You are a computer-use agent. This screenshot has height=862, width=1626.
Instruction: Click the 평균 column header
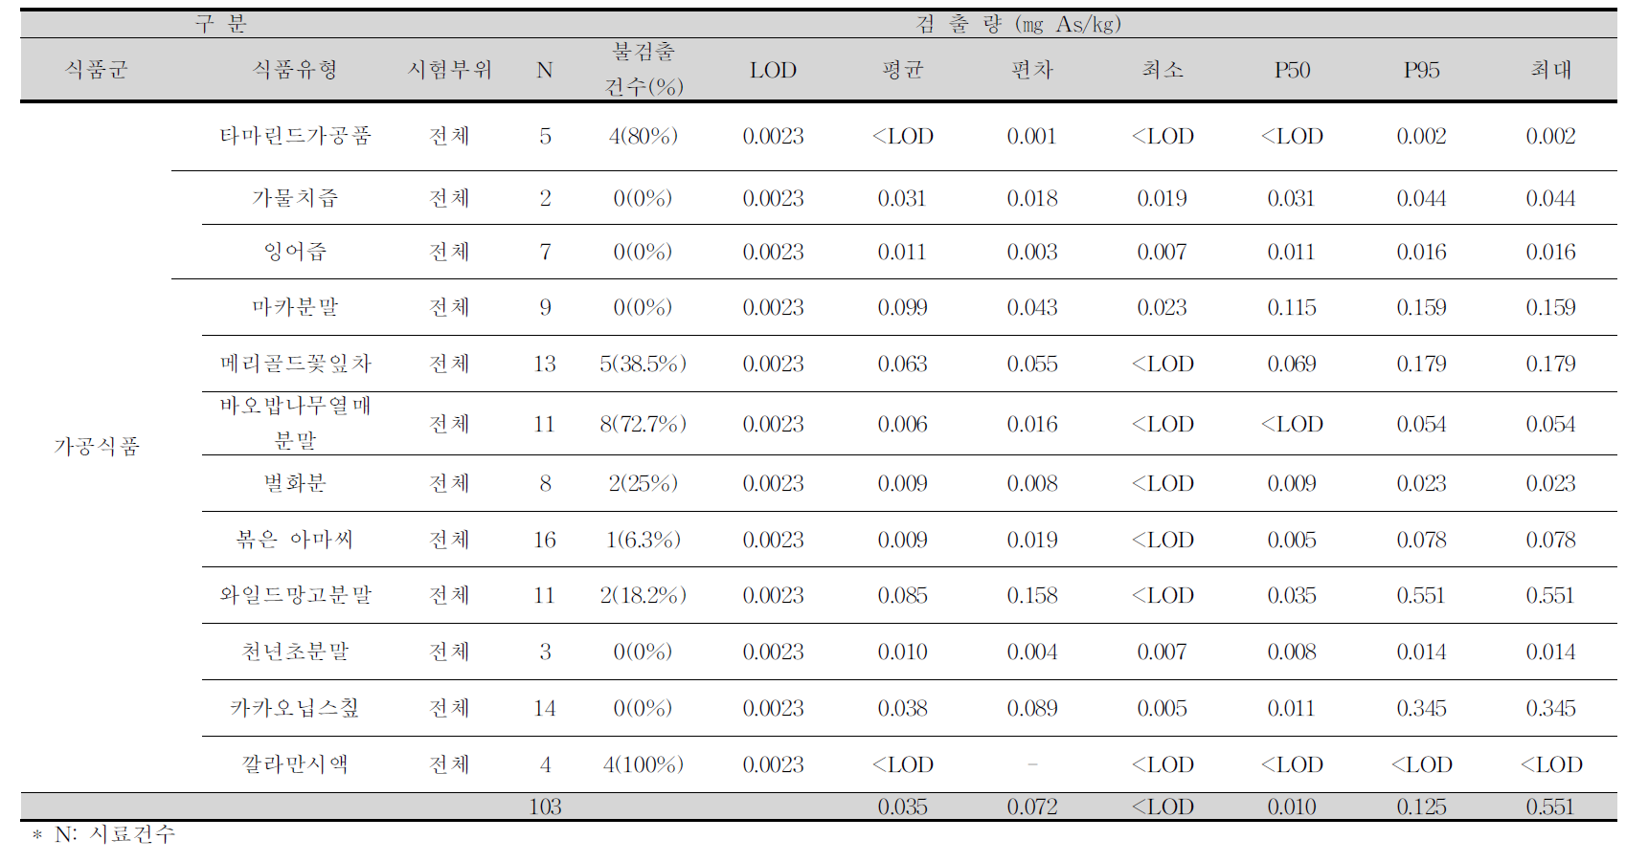click(x=902, y=70)
